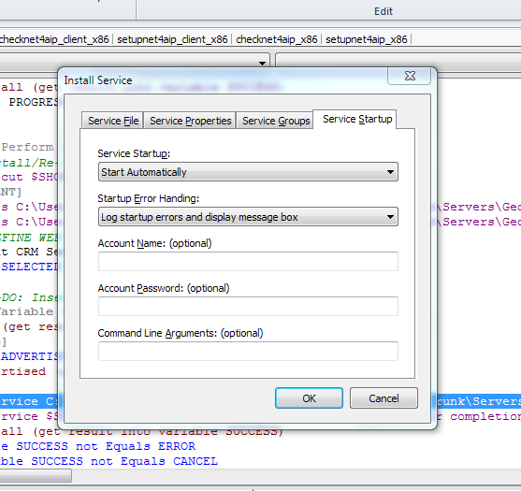Click the Edit ribbon group label
The image size is (521, 491).
pos(384,11)
